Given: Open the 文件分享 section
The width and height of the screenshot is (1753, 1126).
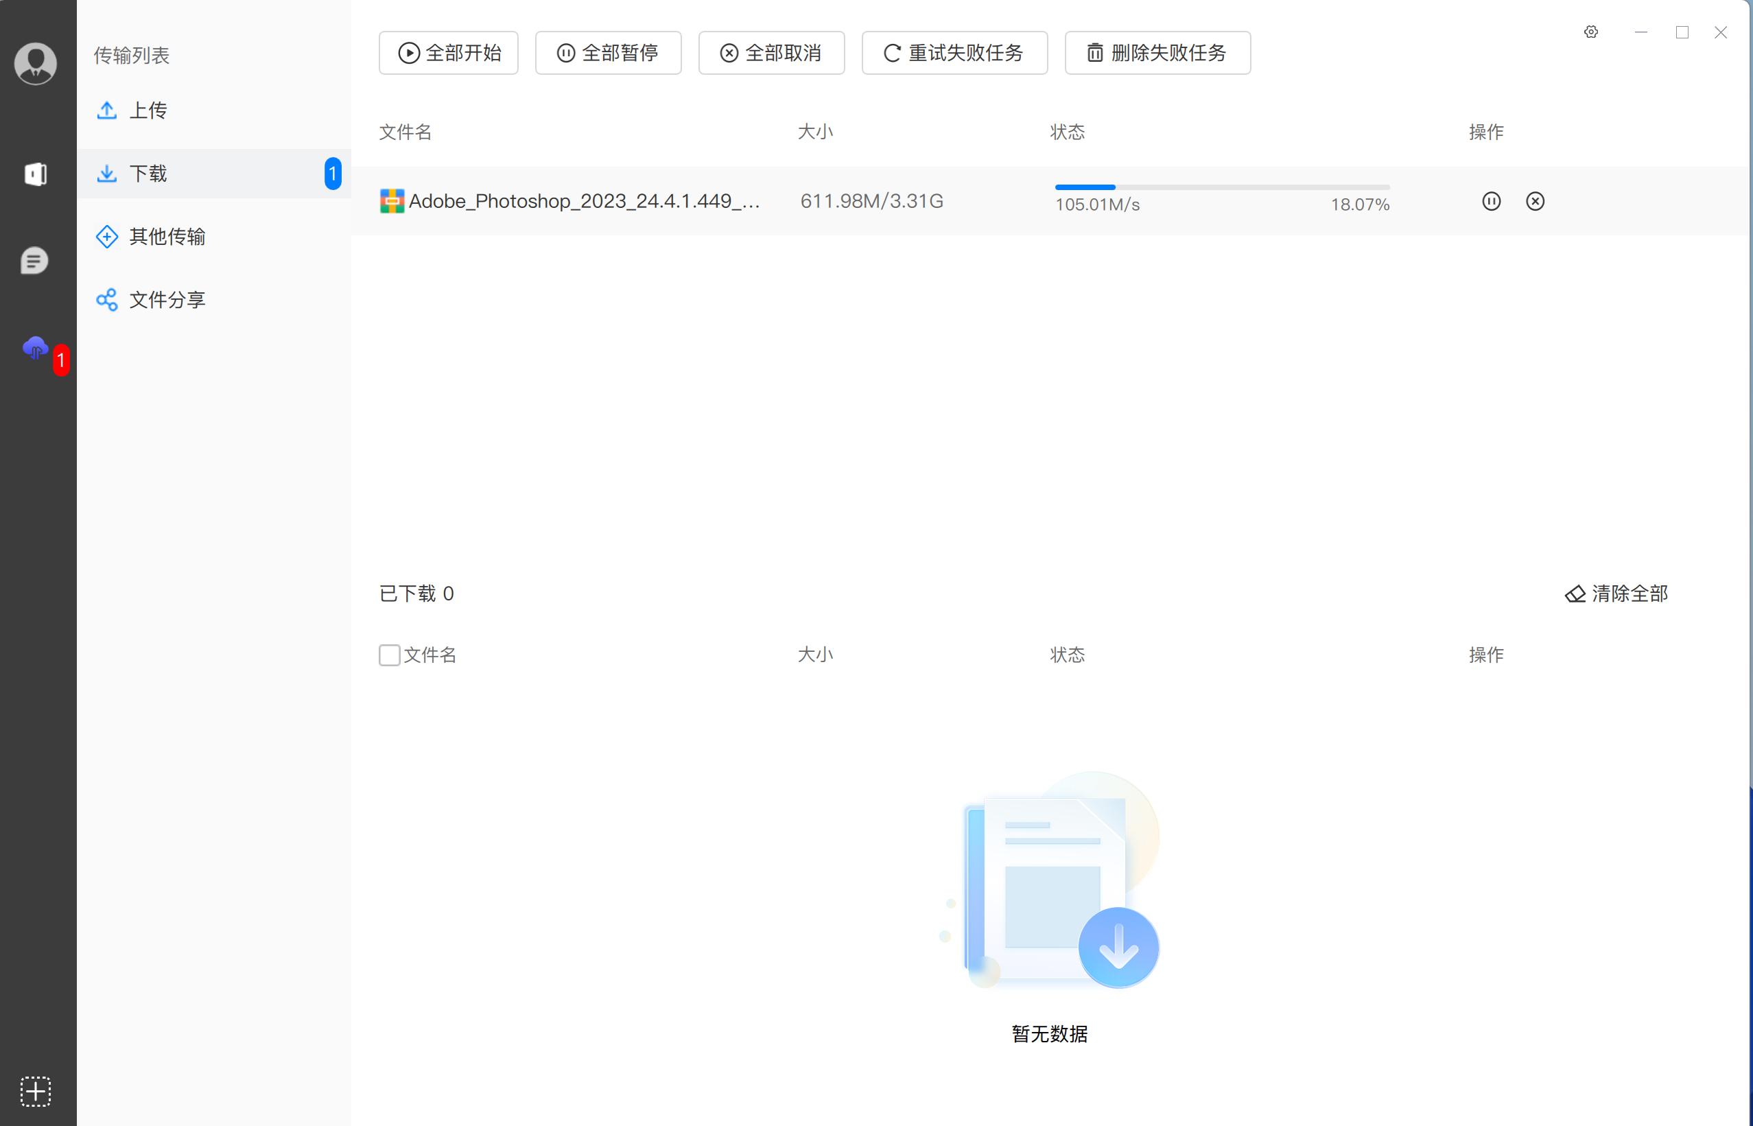Looking at the screenshot, I should click(167, 299).
